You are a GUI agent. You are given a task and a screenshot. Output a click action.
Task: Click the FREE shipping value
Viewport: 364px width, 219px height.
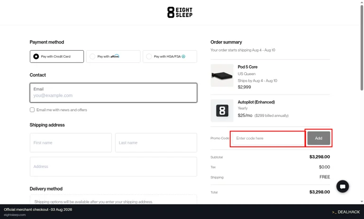[x=325, y=177]
